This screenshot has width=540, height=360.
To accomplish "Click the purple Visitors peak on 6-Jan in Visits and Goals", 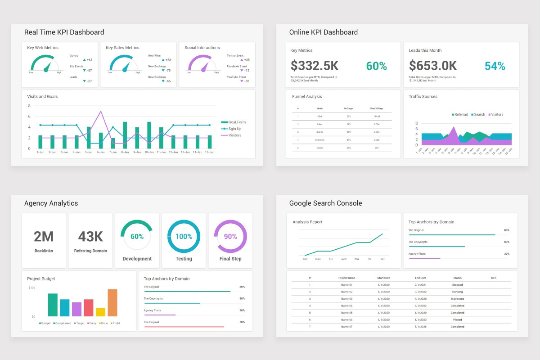I will [100, 111].
